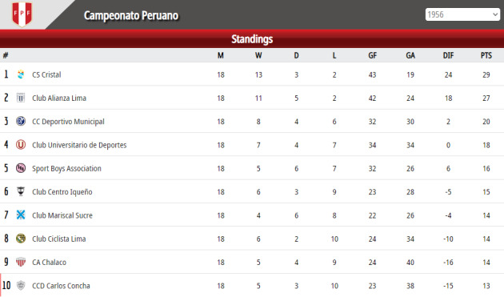
Task: Click the Sport Boys Association name
Action: click(x=66, y=169)
